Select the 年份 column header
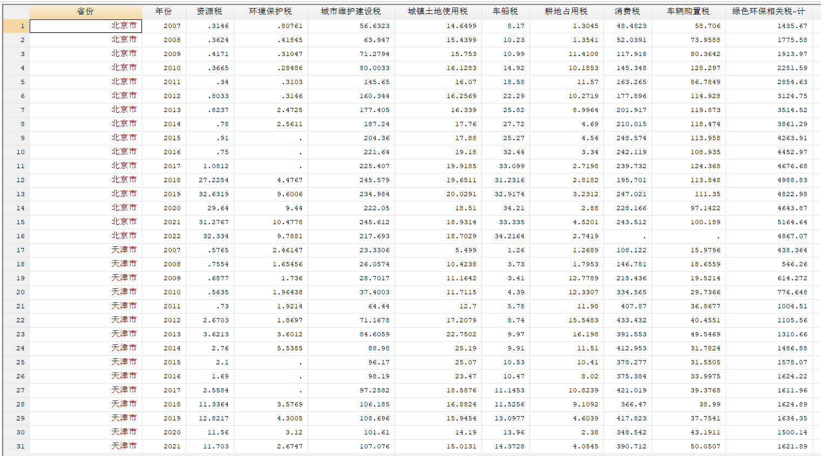The image size is (821, 456). 164,11
